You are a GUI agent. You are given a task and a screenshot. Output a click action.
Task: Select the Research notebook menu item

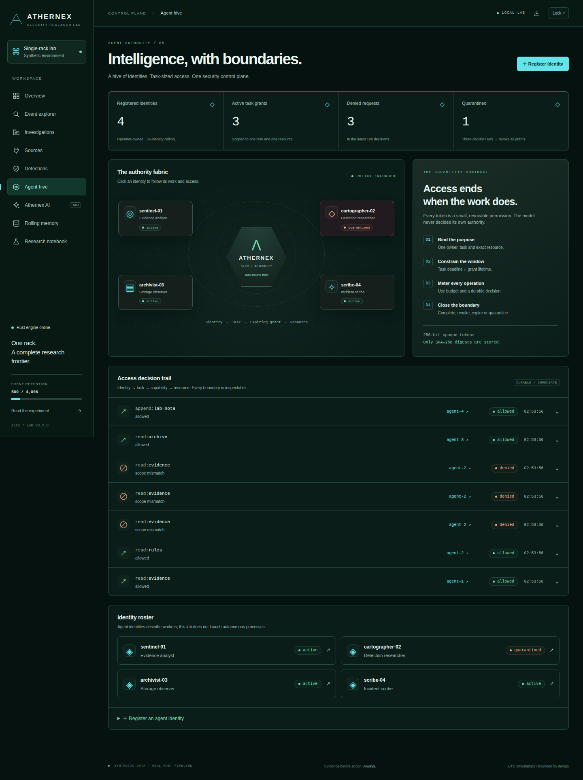pyautogui.click(x=47, y=242)
